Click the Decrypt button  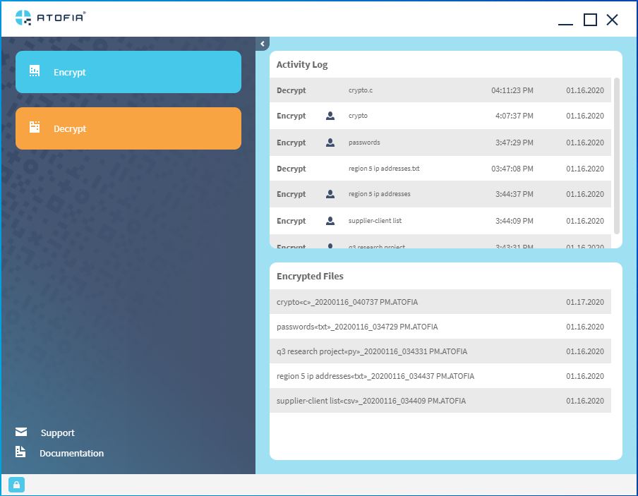click(128, 128)
